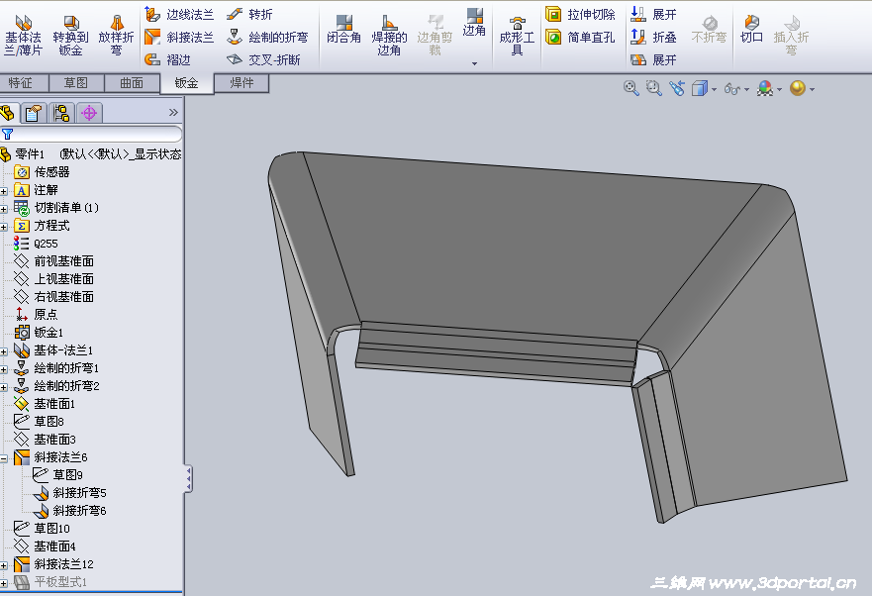Click Convert to Sheet Metal (转换到钣金)
Viewport: 872px width, 596px height.
pyautogui.click(x=70, y=35)
